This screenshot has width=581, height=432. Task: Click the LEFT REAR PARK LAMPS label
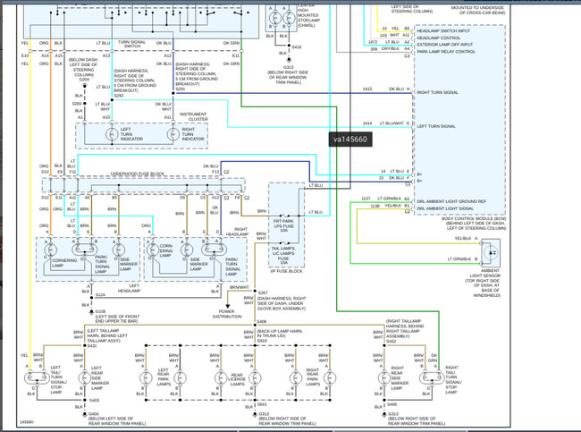(163, 377)
